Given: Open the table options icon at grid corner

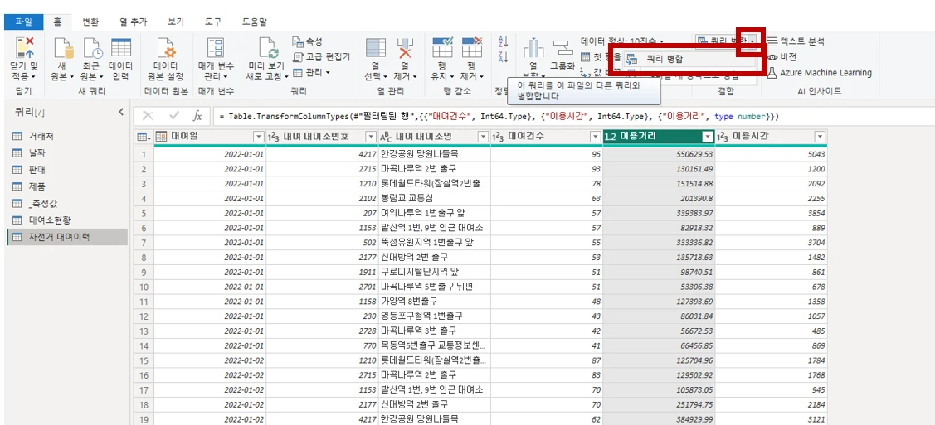Looking at the screenshot, I should (144, 137).
